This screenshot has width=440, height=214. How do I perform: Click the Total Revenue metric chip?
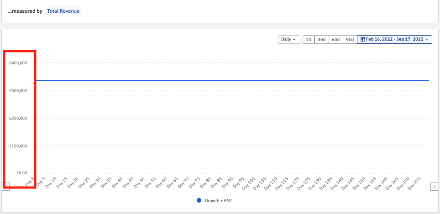[63, 11]
